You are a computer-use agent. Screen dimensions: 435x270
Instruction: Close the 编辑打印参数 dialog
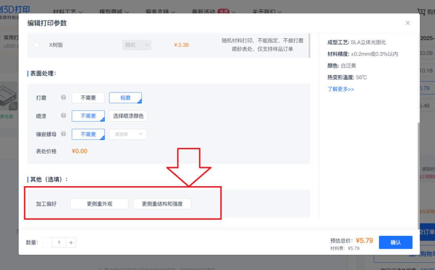(x=408, y=23)
